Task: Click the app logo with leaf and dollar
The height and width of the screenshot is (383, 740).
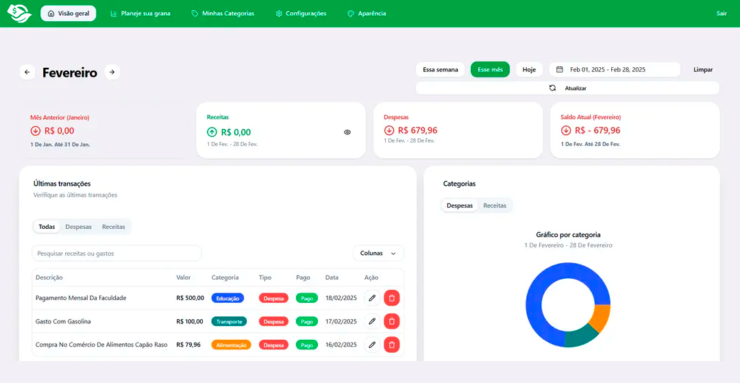Action: click(x=19, y=13)
